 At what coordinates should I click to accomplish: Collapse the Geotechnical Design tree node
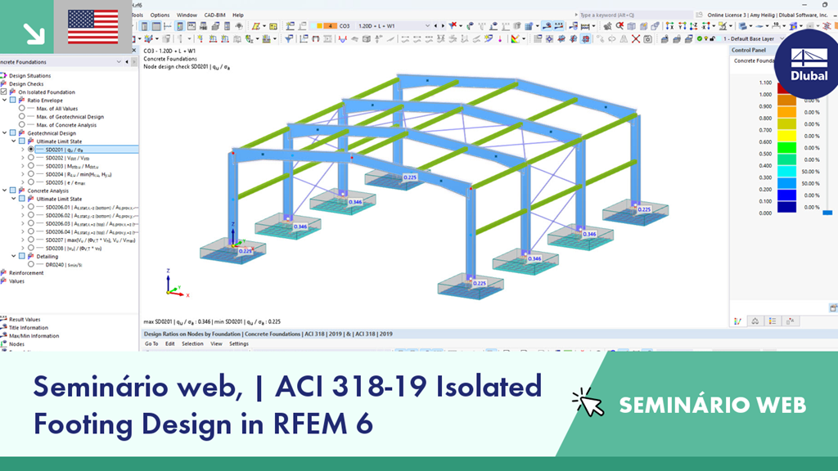(5, 133)
